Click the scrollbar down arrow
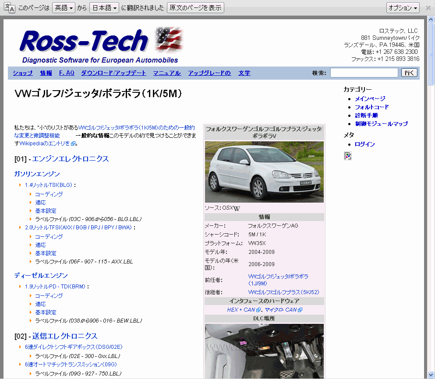 (431, 375)
